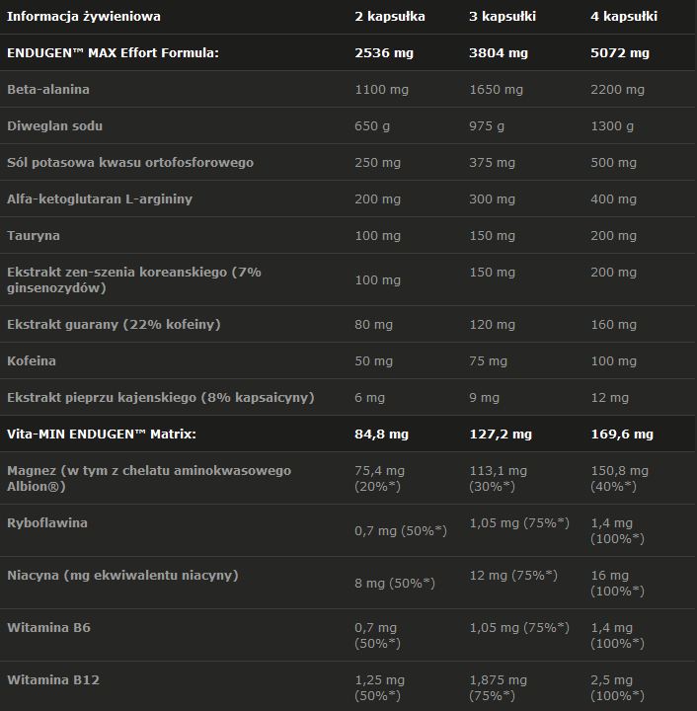Click the 'Tauryna' row label

pyautogui.click(x=34, y=236)
